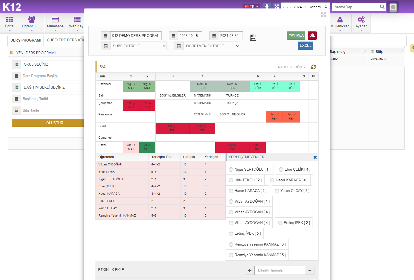This screenshot has width=414, height=280.
Task: Open the Kullanıcılar user icon
Action: (x=340, y=19)
